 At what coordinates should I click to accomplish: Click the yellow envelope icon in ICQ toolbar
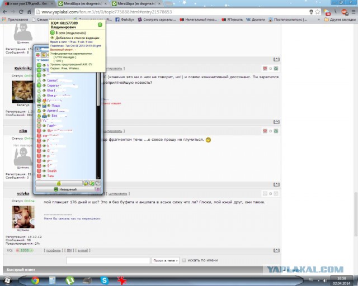[x=44, y=55]
